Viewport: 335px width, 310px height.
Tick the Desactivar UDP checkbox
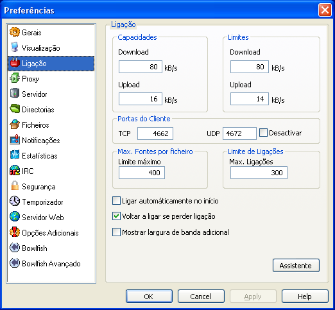(263, 133)
